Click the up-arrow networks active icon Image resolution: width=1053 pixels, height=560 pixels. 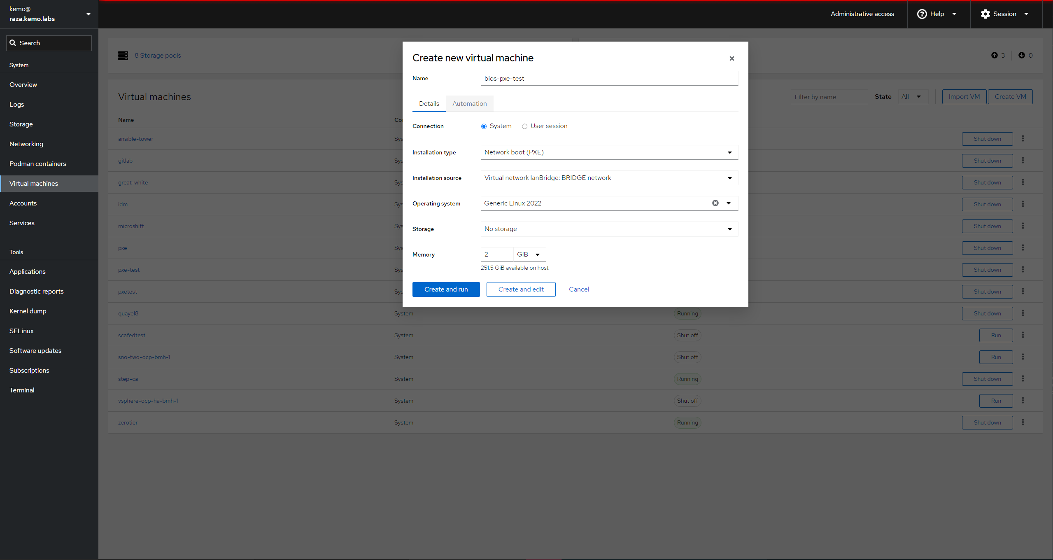[995, 55]
